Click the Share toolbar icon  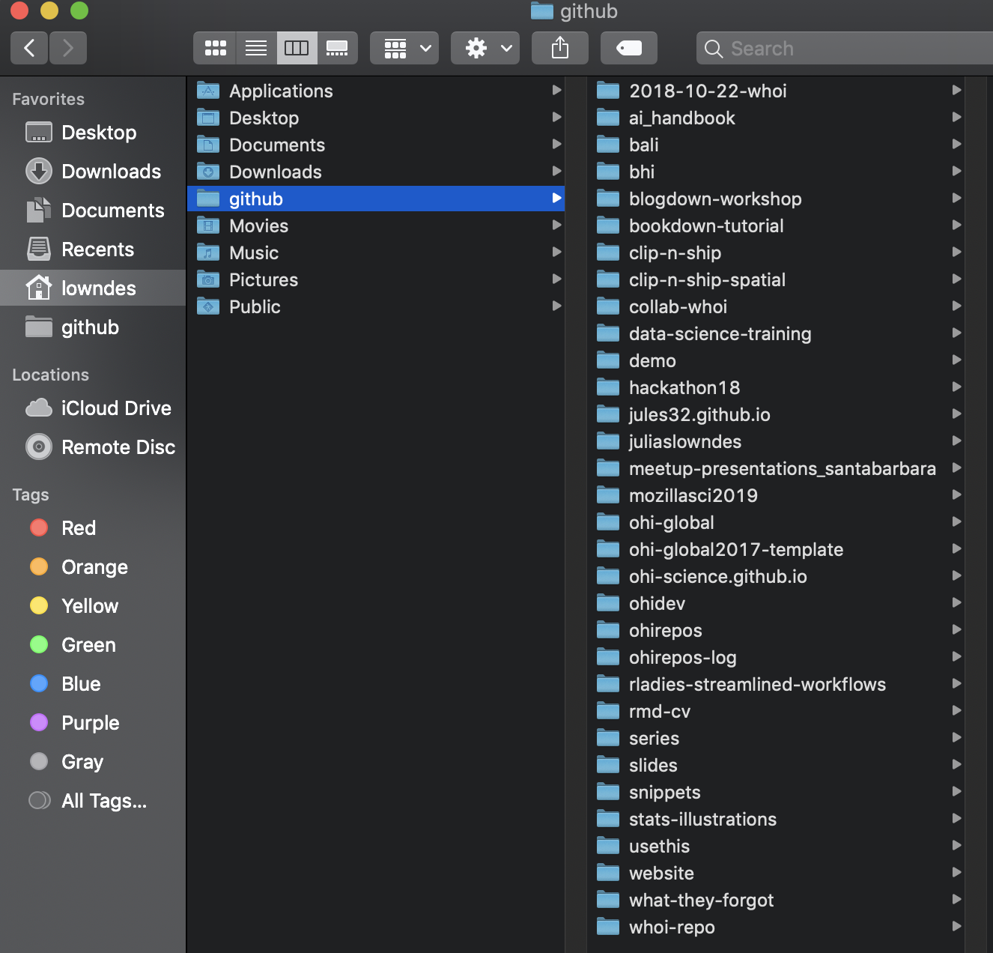tap(559, 49)
